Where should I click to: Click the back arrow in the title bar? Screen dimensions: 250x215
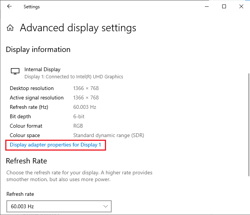[x=9, y=6]
